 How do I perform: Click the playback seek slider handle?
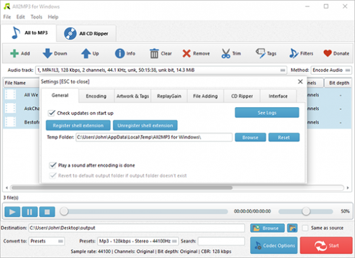[64, 212]
